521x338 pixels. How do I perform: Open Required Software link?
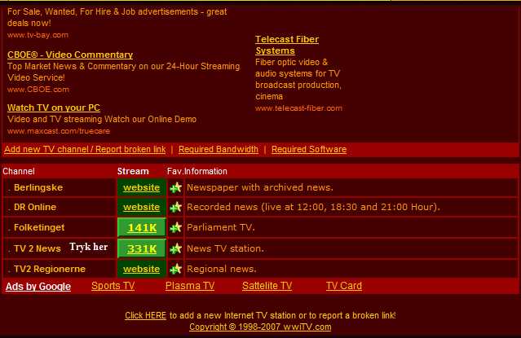(309, 149)
